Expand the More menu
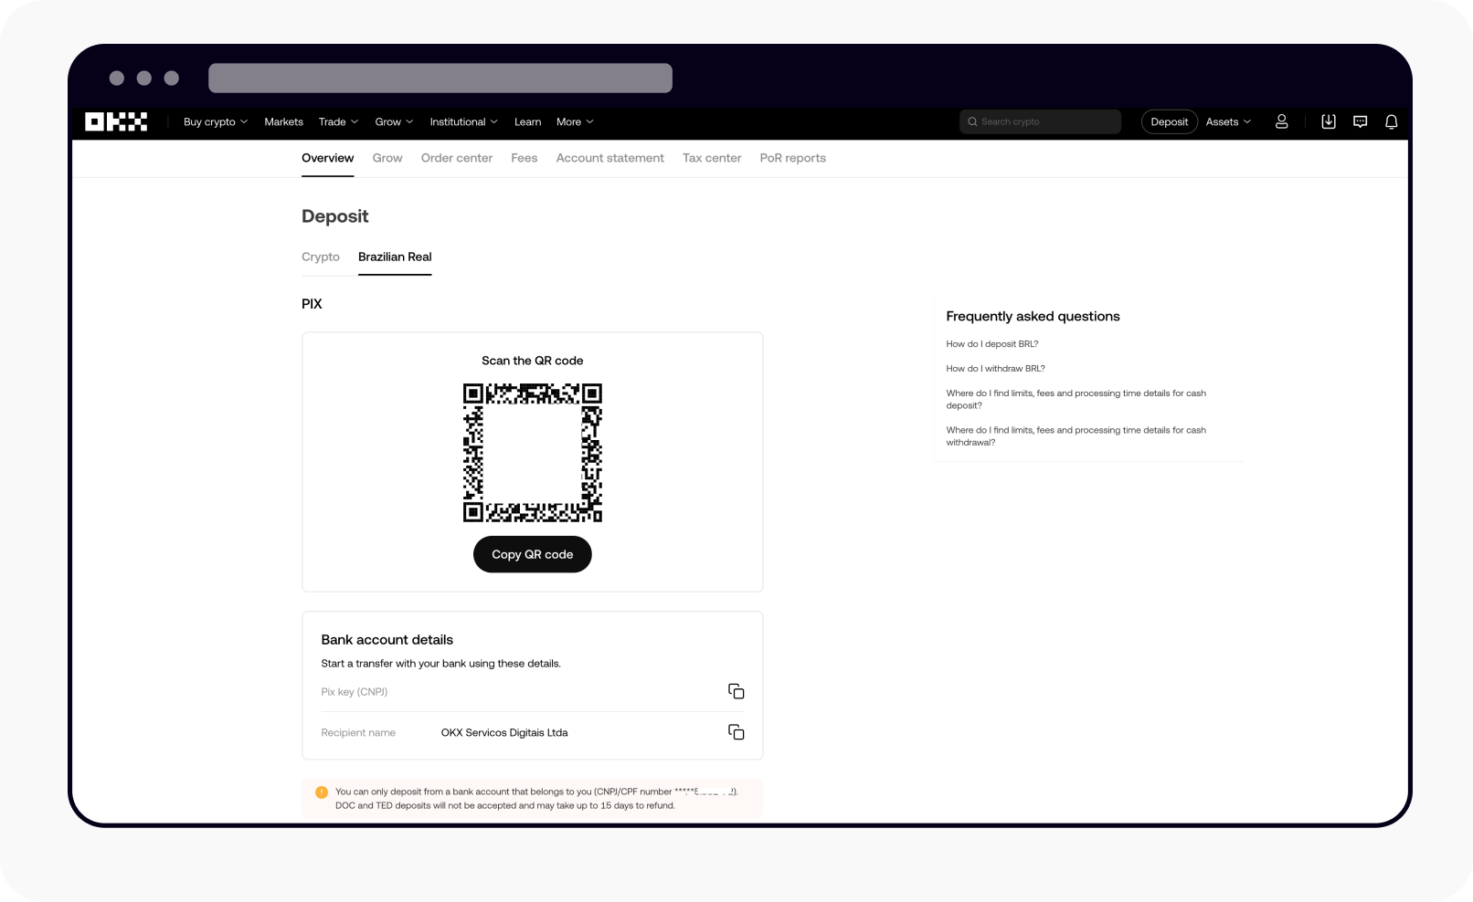The width and height of the screenshot is (1473, 902). click(x=574, y=121)
